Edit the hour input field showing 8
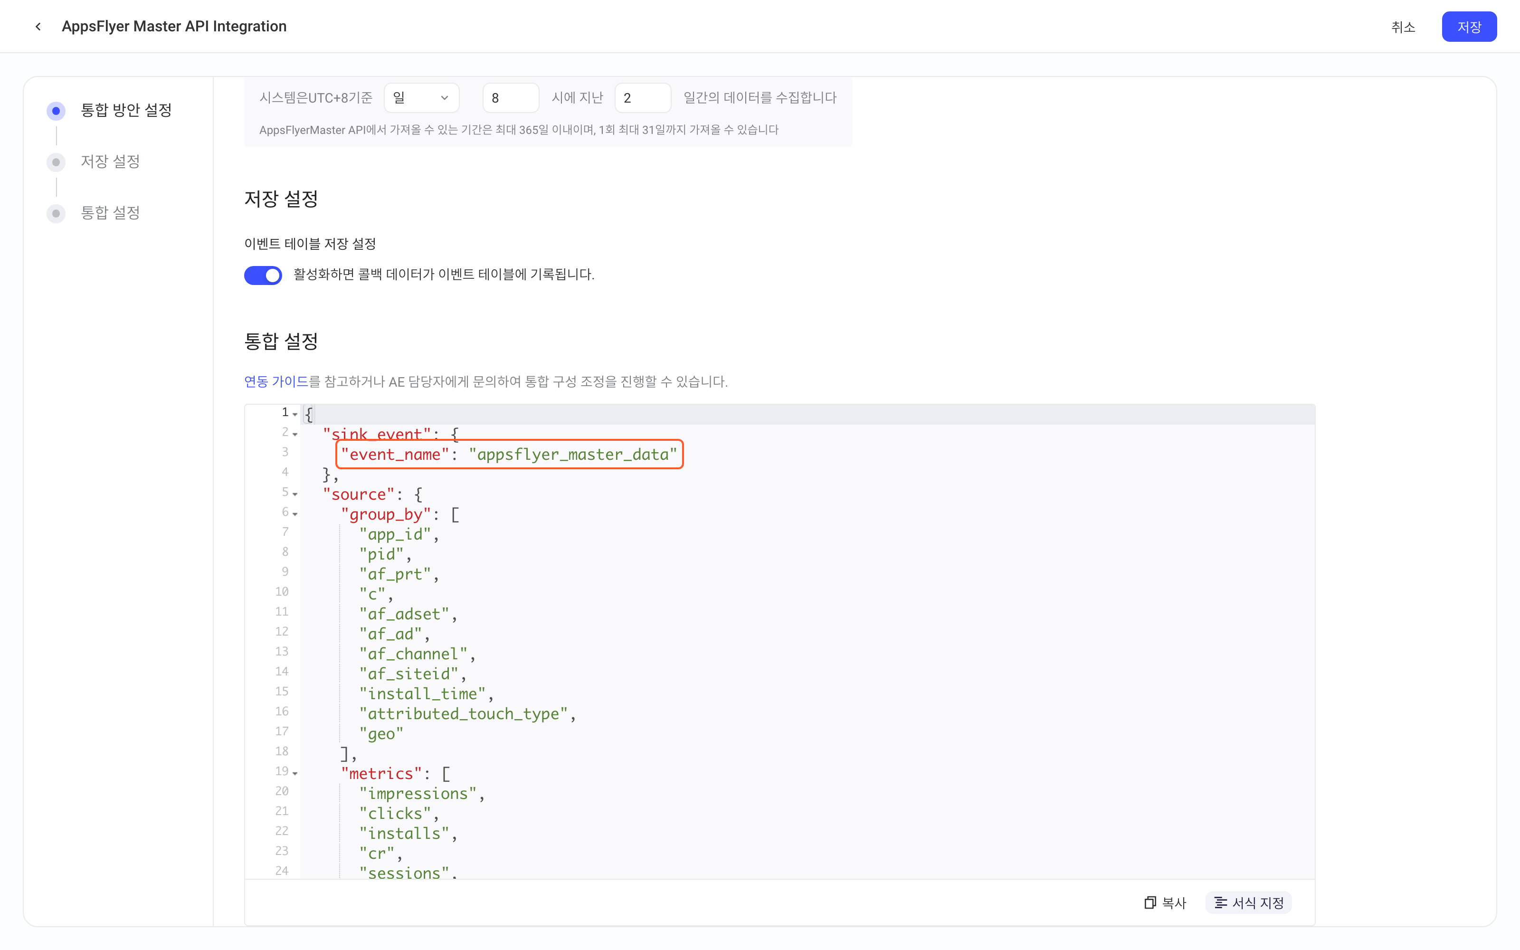1520x950 pixels. [510, 98]
